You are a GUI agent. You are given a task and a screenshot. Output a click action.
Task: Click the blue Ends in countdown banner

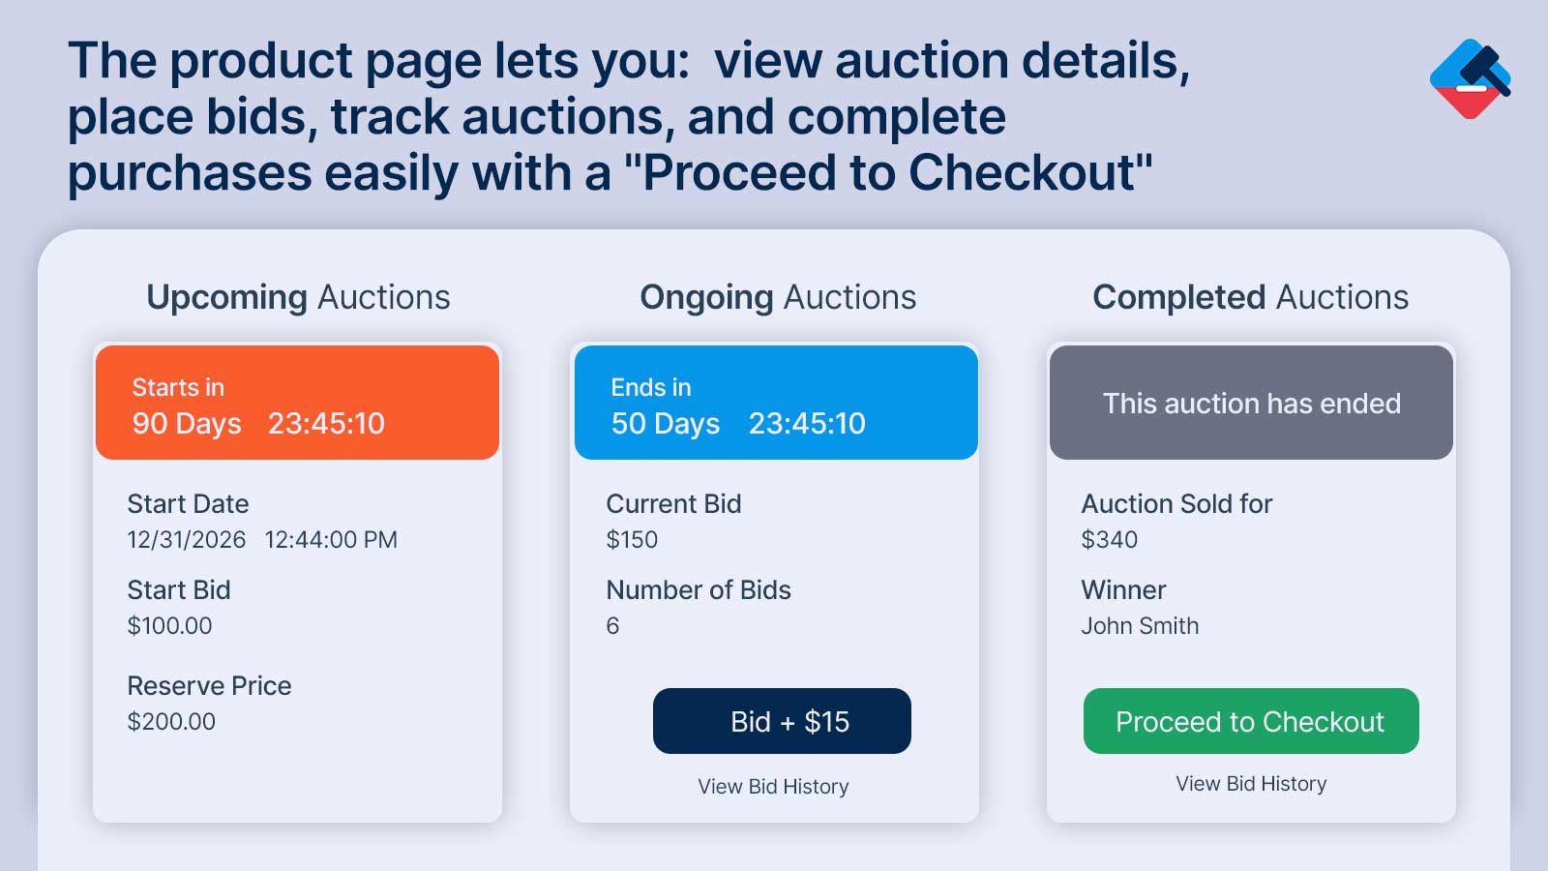tap(776, 403)
